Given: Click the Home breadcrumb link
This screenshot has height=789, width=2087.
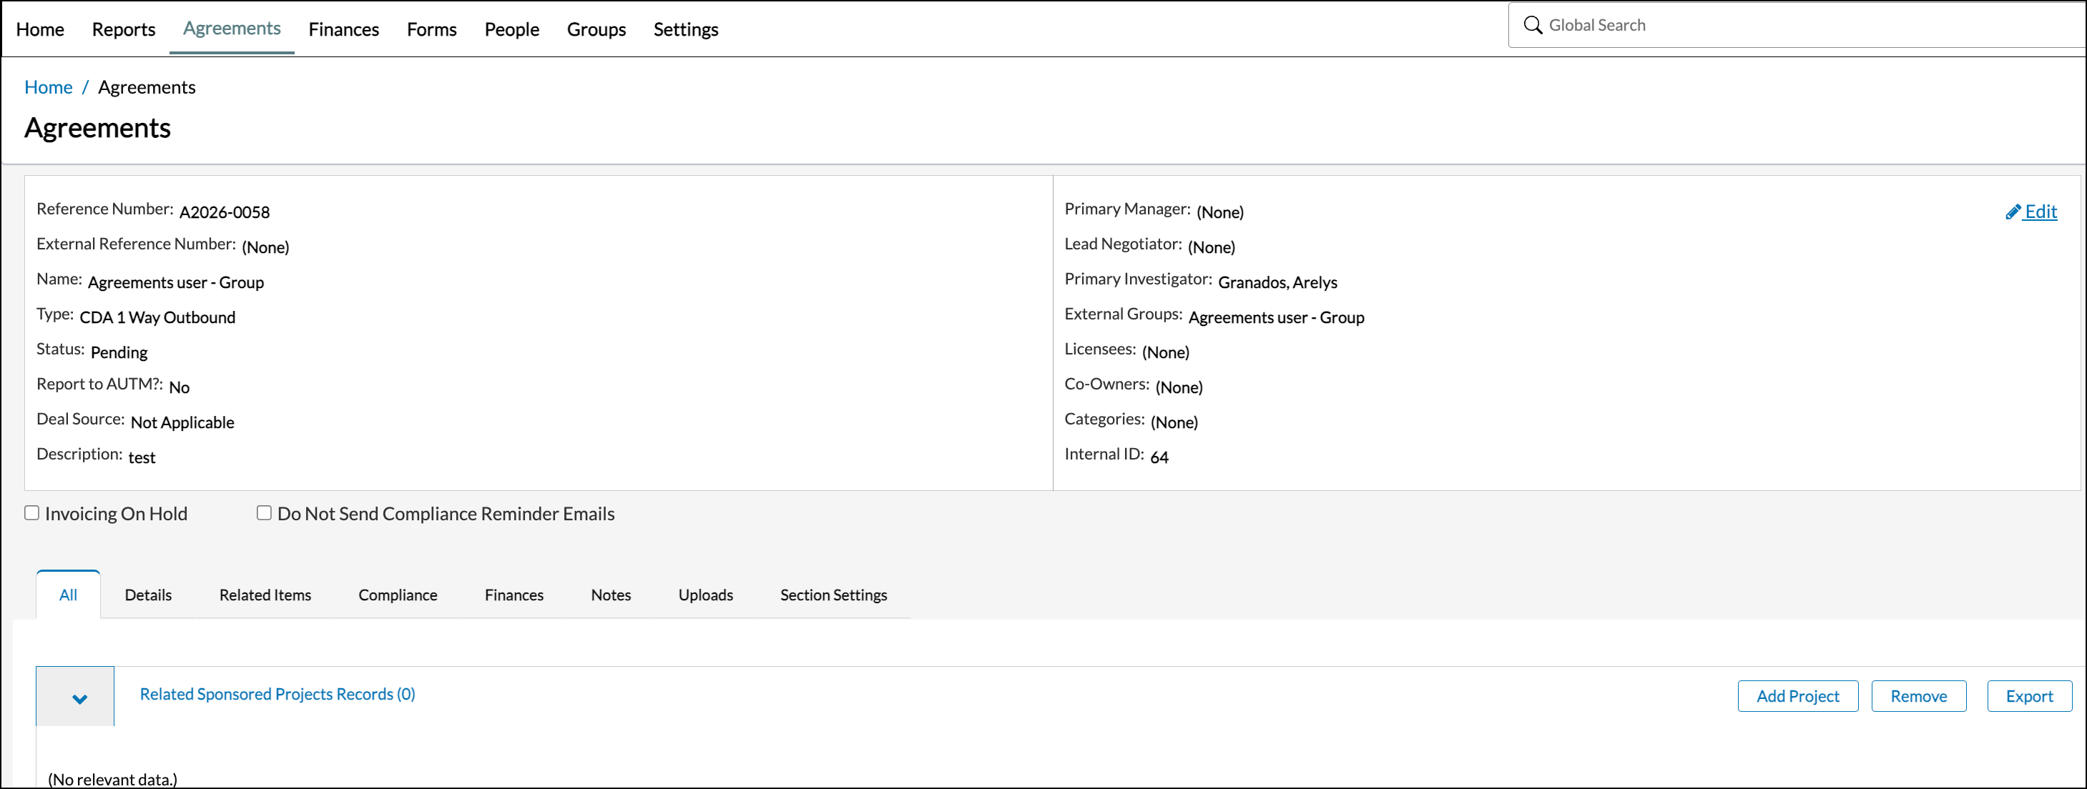Looking at the screenshot, I should pyautogui.click(x=49, y=86).
